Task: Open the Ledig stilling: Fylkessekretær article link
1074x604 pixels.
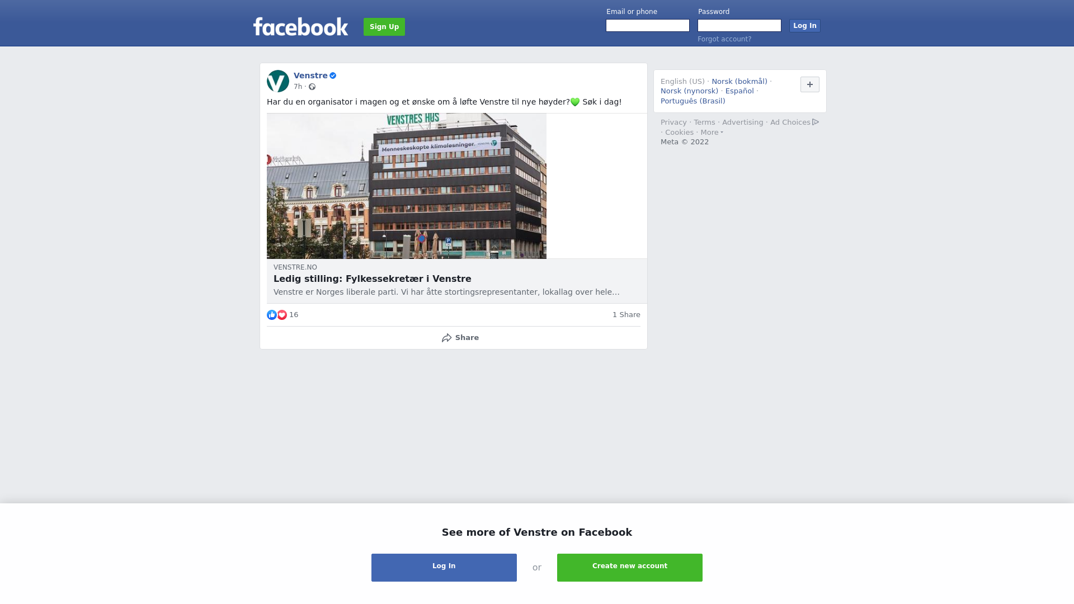Action: click(373, 279)
